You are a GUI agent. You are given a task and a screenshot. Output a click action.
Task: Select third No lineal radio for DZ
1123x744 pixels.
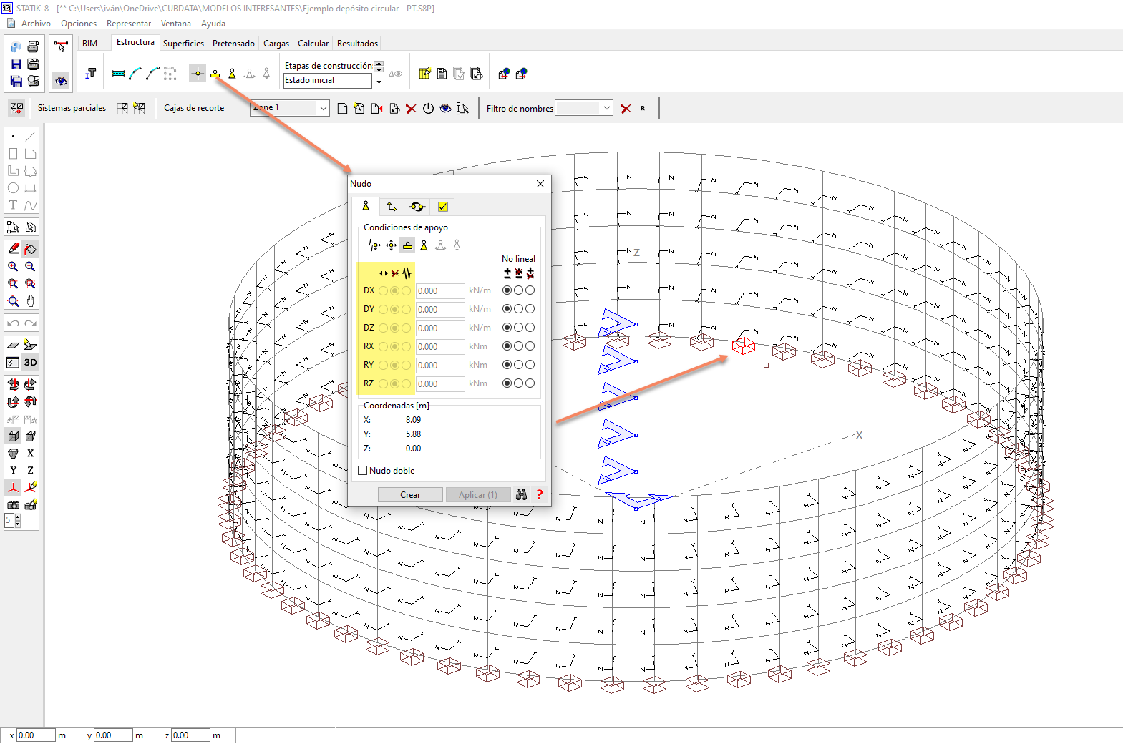(530, 328)
